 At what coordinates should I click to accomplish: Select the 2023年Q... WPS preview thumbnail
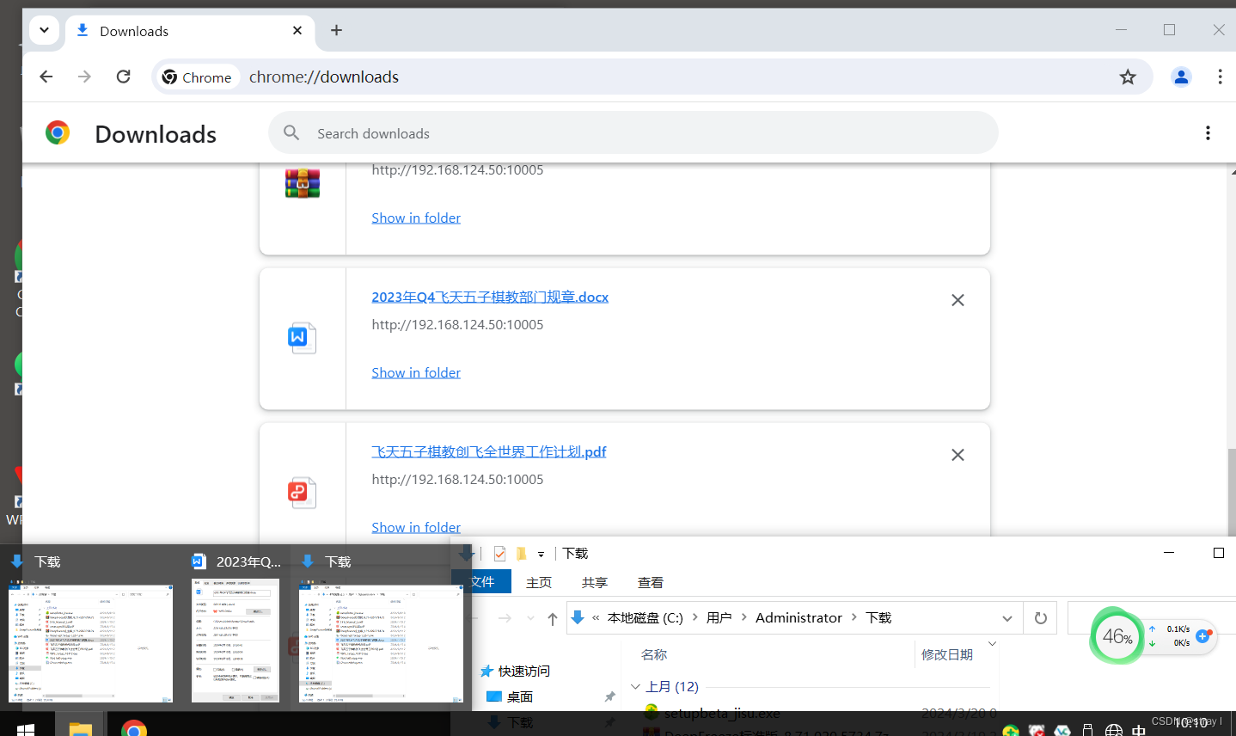(x=236, y=641)
